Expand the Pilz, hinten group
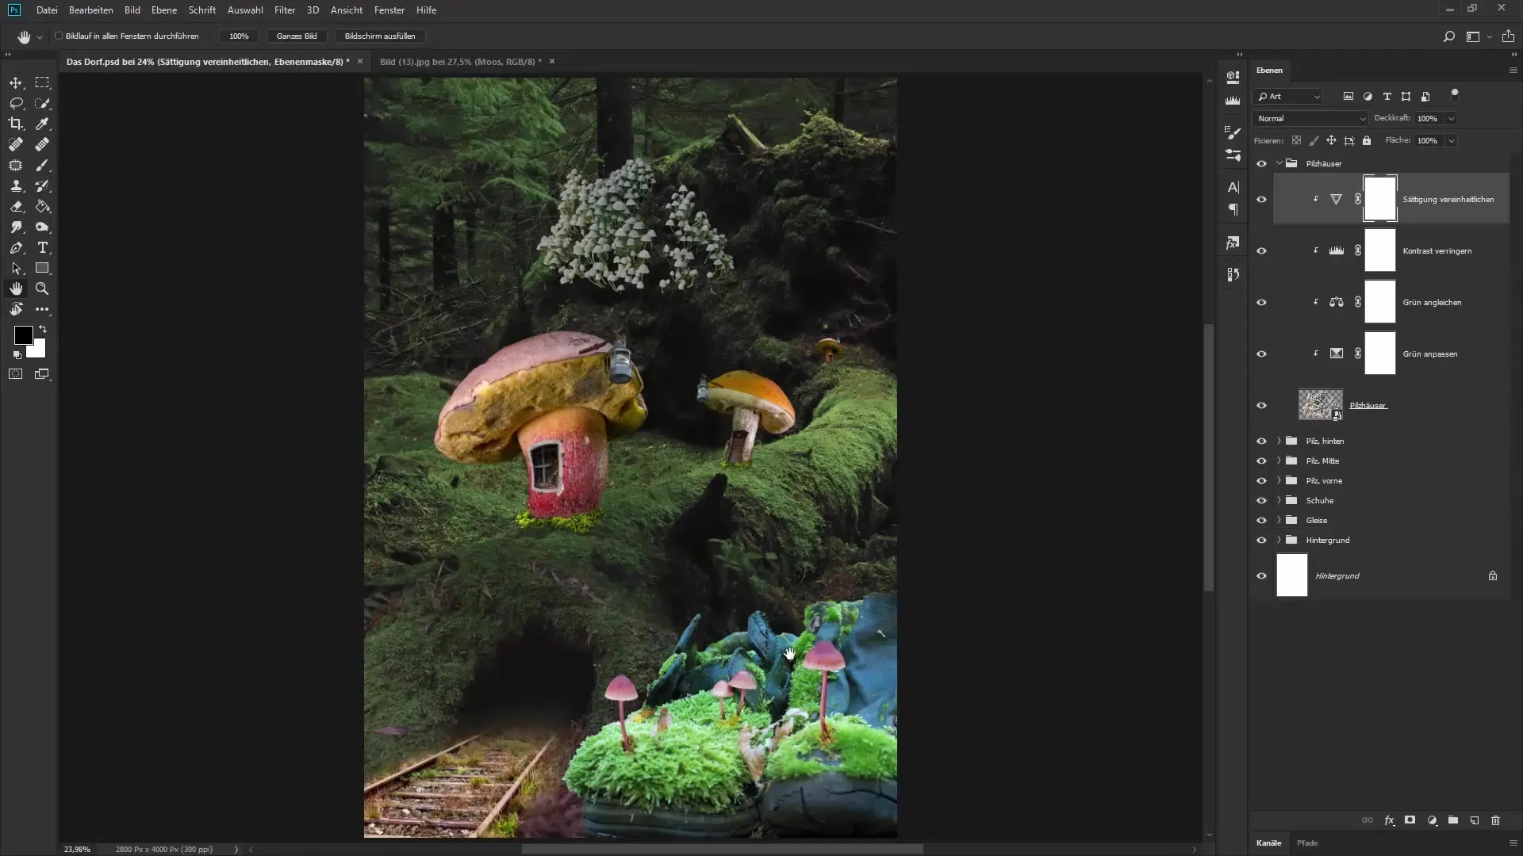 point(1279,441)
